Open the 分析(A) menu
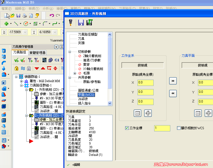This screenshot has height=168, width=213. (48, 9)
